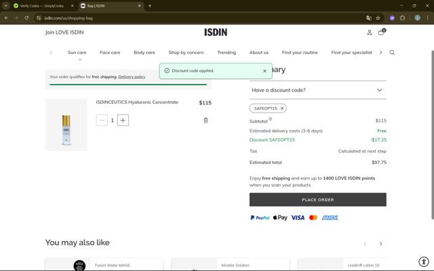Remove the SAFEOPT15 discount code chip
Image resolution: width=434 pixels, height=271 pixels.
pos(282,108)
